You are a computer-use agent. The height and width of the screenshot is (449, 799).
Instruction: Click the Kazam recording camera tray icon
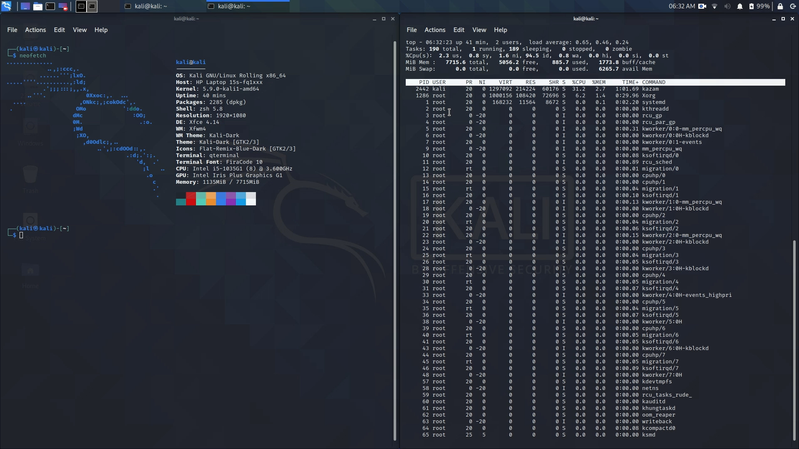pos(702,6)
